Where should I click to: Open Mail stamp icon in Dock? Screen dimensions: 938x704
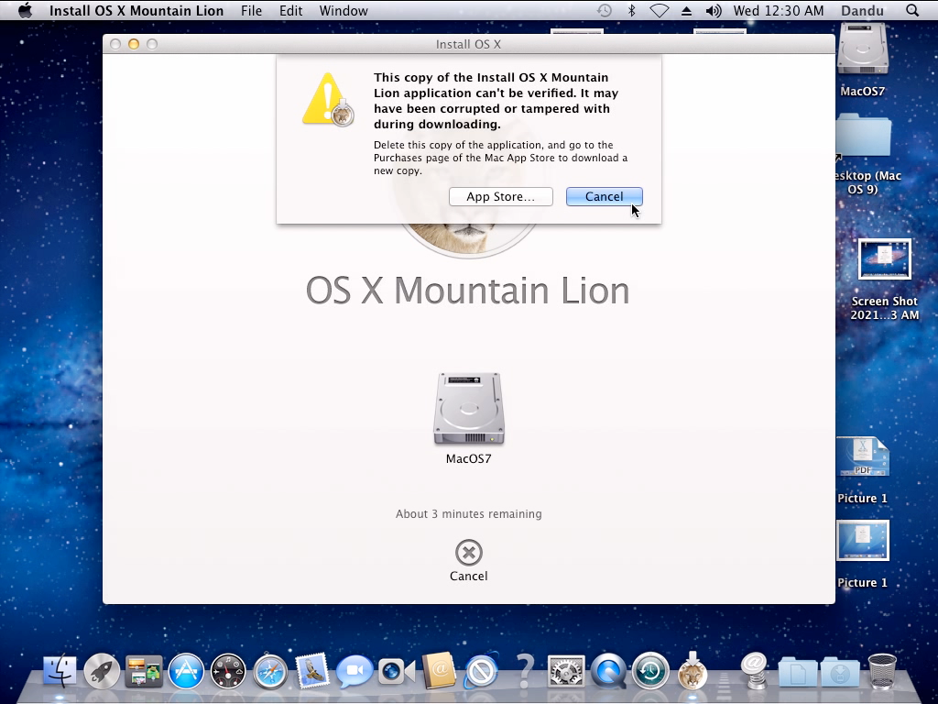coord(312,670)
